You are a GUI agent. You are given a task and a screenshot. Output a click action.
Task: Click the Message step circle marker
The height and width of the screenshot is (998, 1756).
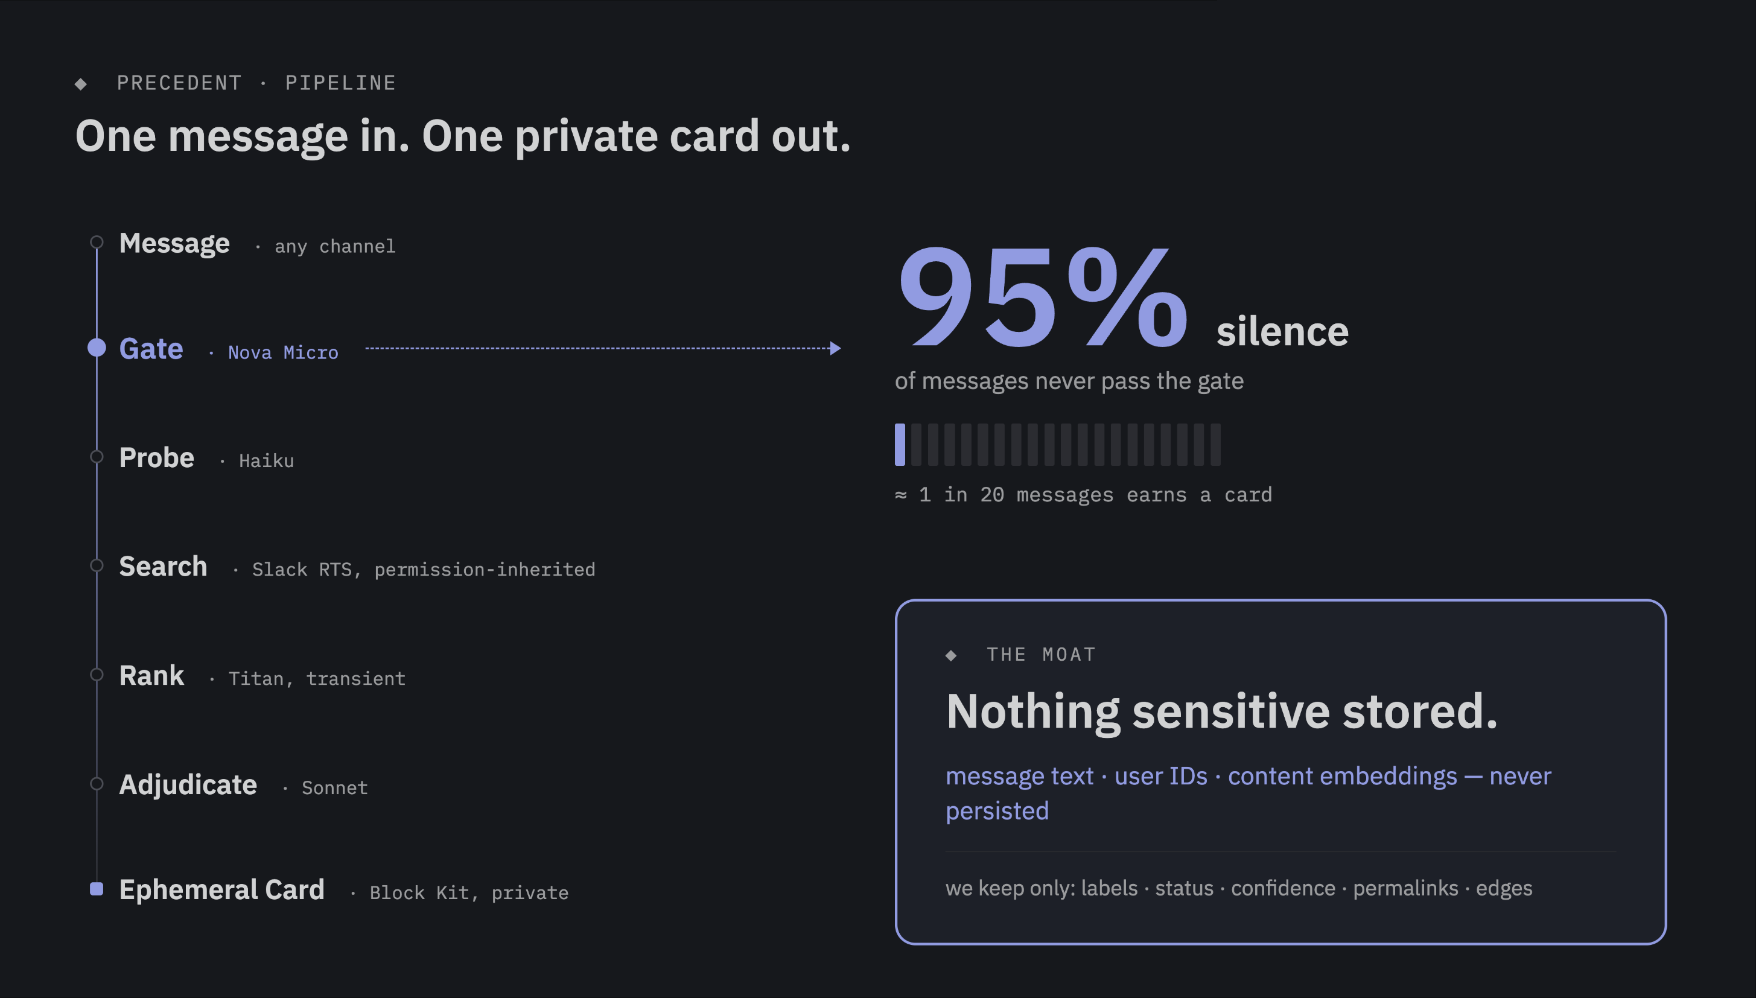[97, 243]
